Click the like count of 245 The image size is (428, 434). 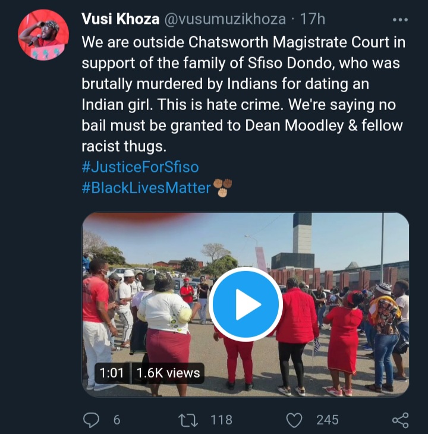point(327,420)
